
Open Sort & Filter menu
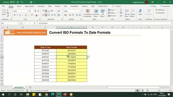(x=127, y=13)
